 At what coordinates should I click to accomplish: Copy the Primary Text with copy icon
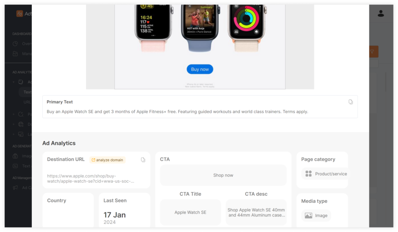[x=351, y=102]
